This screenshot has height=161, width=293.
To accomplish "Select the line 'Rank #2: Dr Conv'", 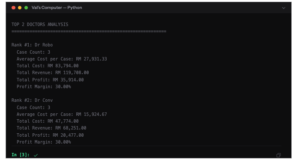I will (32, 100).
